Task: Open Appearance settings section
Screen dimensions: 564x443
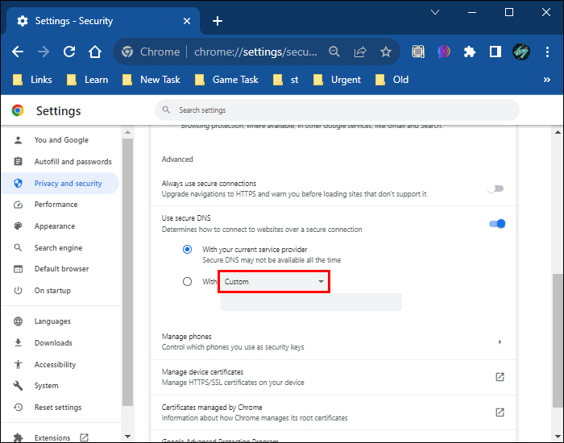Action: 54,226
